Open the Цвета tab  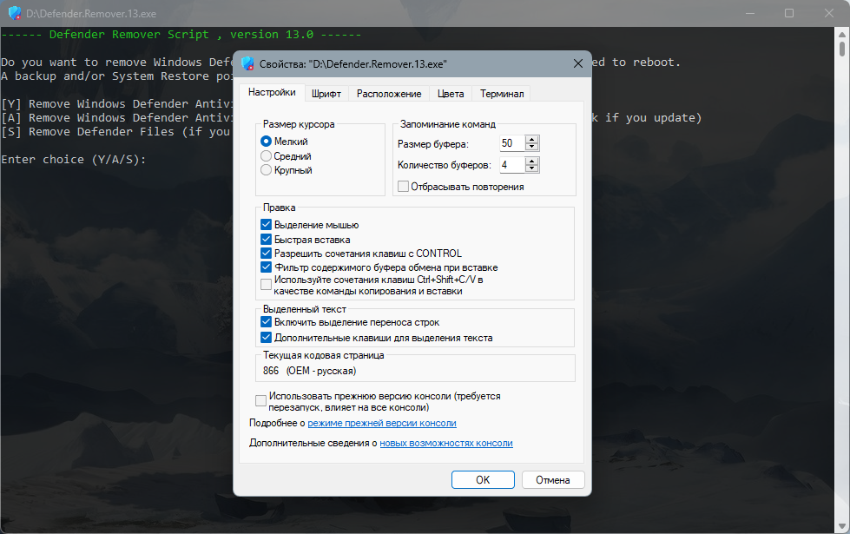tap(451, 94)
